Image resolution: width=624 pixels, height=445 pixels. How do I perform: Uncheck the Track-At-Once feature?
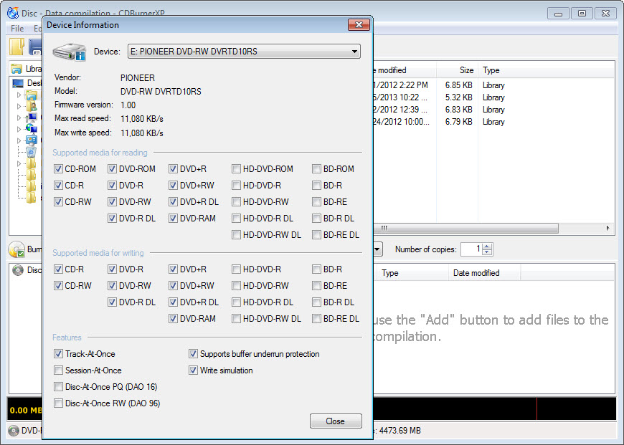coord(59,353)
